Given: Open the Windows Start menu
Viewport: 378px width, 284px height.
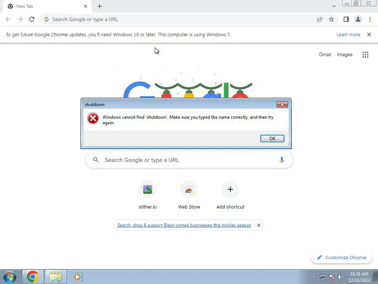Looking at the screenshot, I should (x=10, y=277).
